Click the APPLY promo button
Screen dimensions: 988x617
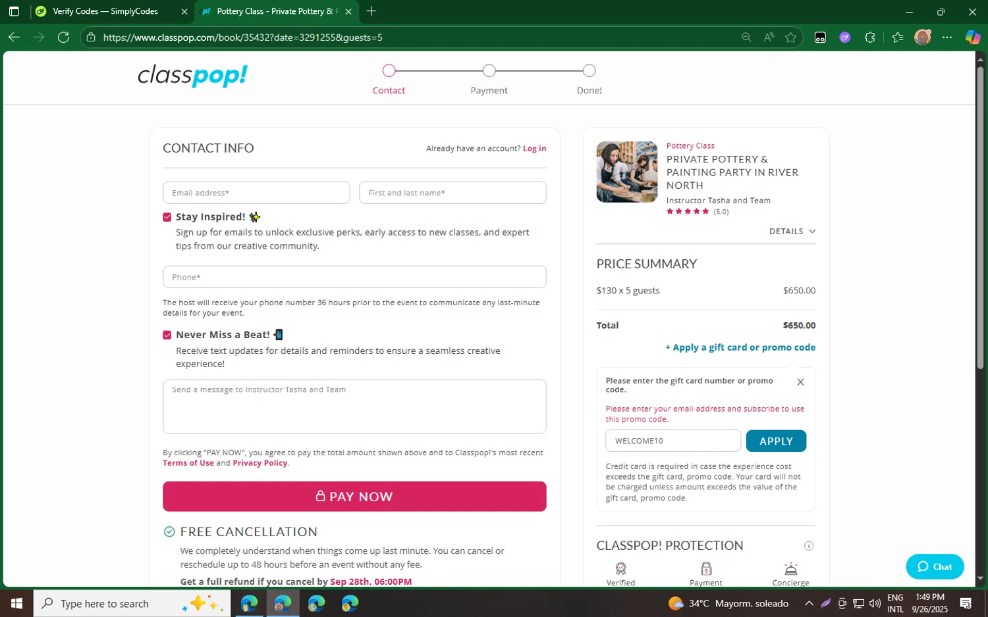coord(776,441)
